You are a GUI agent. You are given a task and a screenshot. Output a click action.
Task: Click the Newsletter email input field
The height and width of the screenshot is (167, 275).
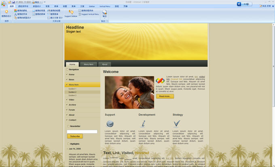pos(82,131)
